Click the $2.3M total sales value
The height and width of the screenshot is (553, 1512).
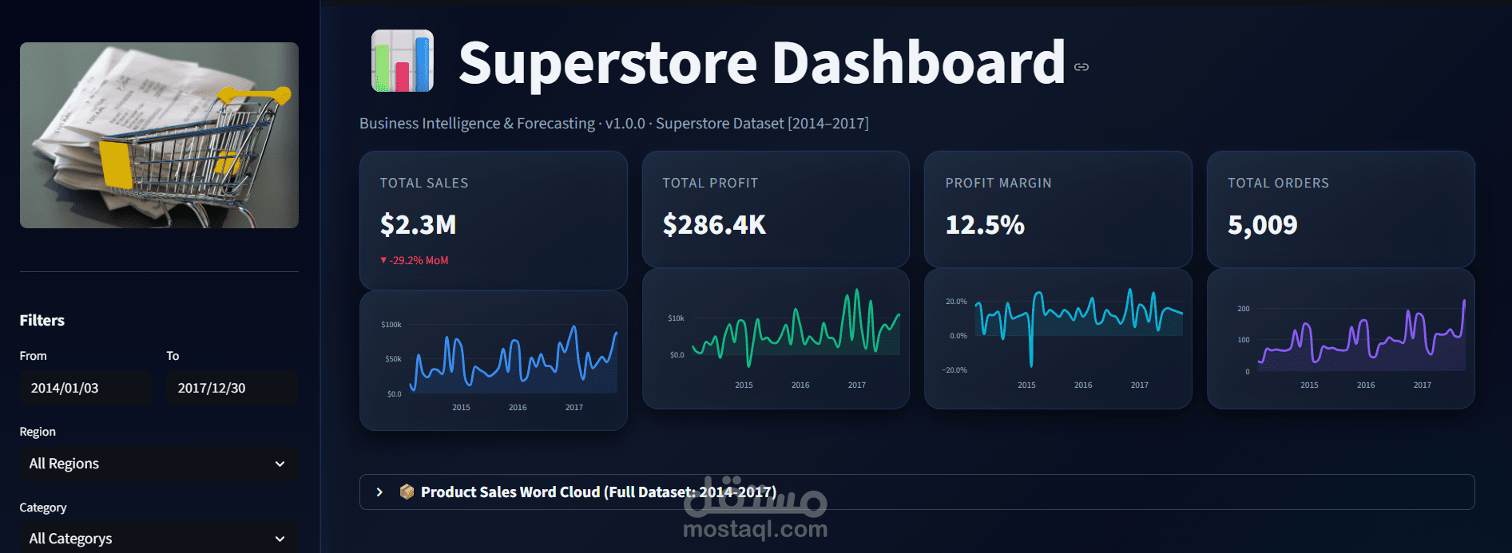click(x=419, y=225)
